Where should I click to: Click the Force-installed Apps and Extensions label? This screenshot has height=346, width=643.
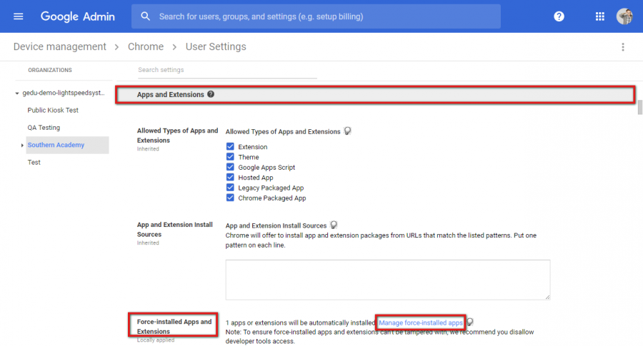174,326
